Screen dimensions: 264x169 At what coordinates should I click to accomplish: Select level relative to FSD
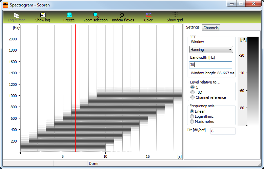pos(192,92)
